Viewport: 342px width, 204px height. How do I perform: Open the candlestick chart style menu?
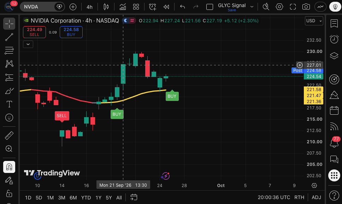coord(106,7)
